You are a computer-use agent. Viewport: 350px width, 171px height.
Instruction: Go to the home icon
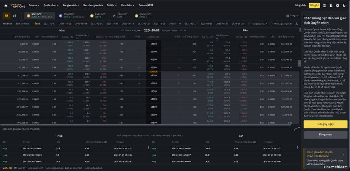coord(6,5)
